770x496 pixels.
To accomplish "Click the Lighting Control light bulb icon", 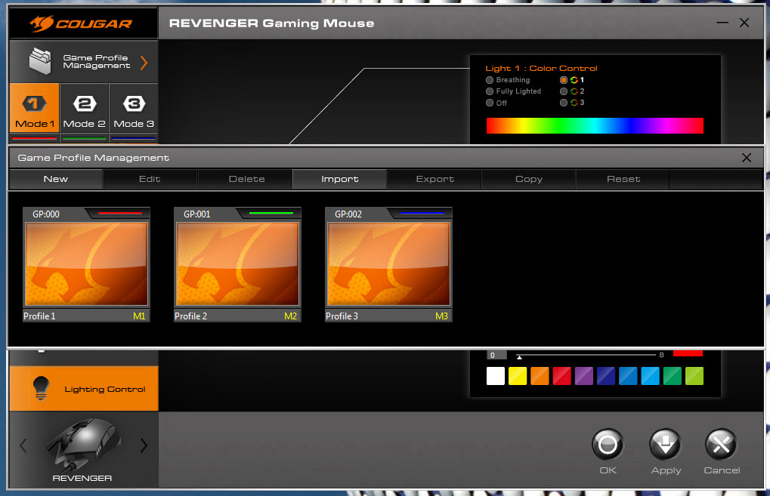I will (41, 389).
